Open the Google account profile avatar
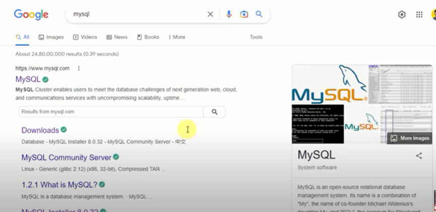This screenshot has width=436, height=212. pyautogui.click(x=434, y=15)
